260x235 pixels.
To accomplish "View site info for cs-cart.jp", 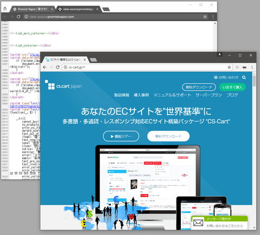I will (x=66, y=67).
